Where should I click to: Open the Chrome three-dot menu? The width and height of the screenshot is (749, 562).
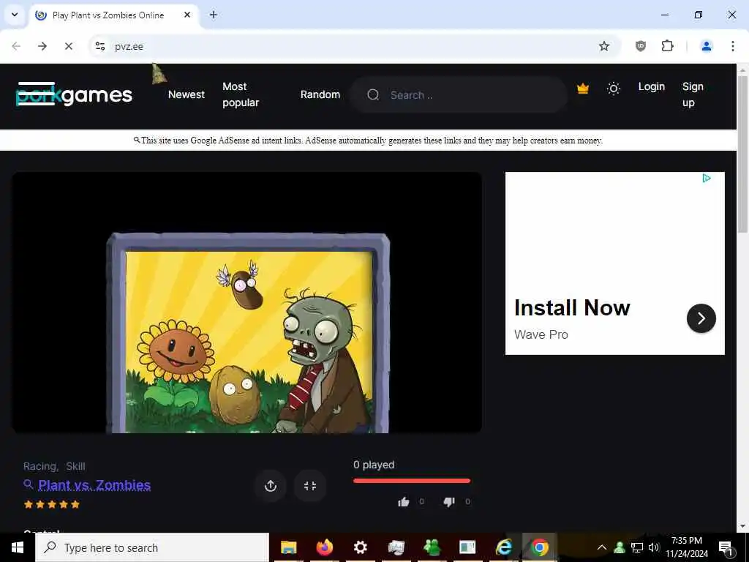(x=732, y=46)
